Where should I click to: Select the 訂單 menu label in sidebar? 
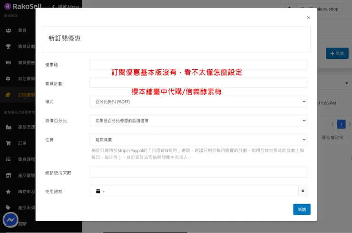tap(22, 143)
